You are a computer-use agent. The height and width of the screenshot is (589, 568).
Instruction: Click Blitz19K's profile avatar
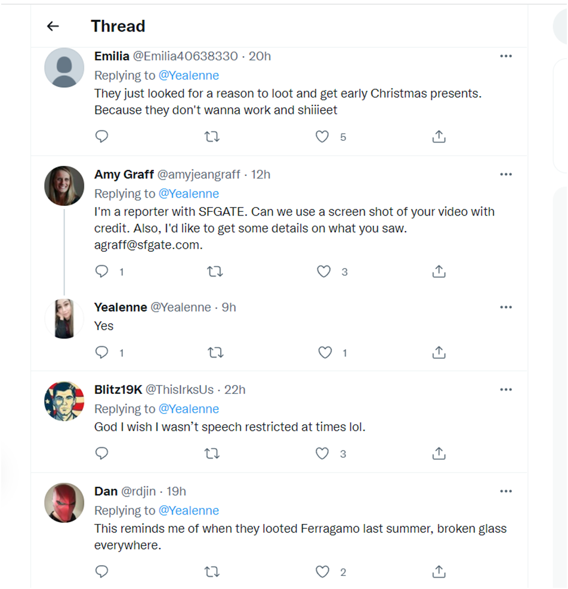click(x=64, y=402)
